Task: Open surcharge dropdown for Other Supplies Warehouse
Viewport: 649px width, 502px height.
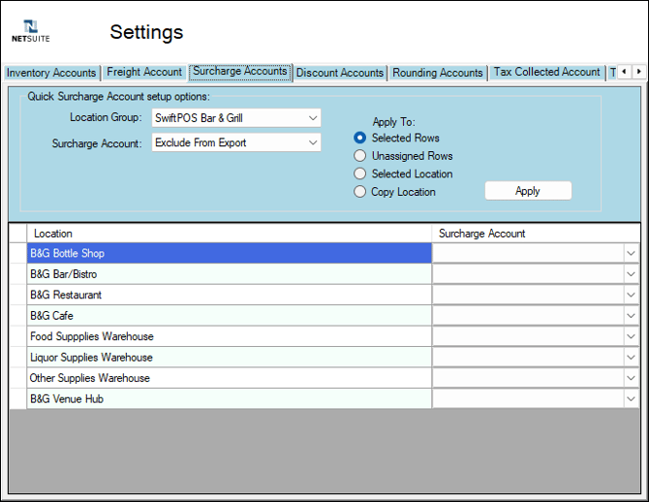Action: 631,378
